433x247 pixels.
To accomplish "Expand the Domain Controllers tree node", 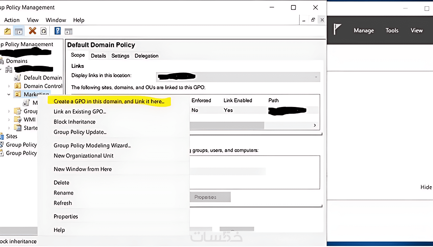I will tap(9, 86).
